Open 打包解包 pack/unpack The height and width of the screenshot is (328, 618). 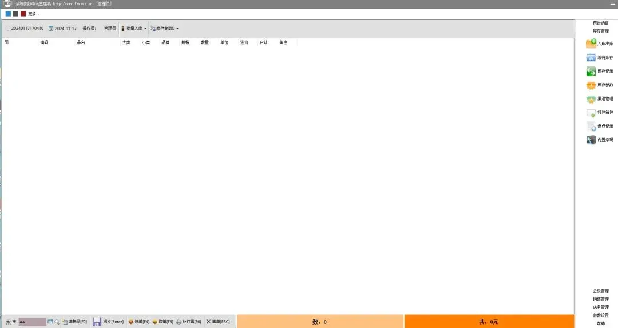[600, 113]
